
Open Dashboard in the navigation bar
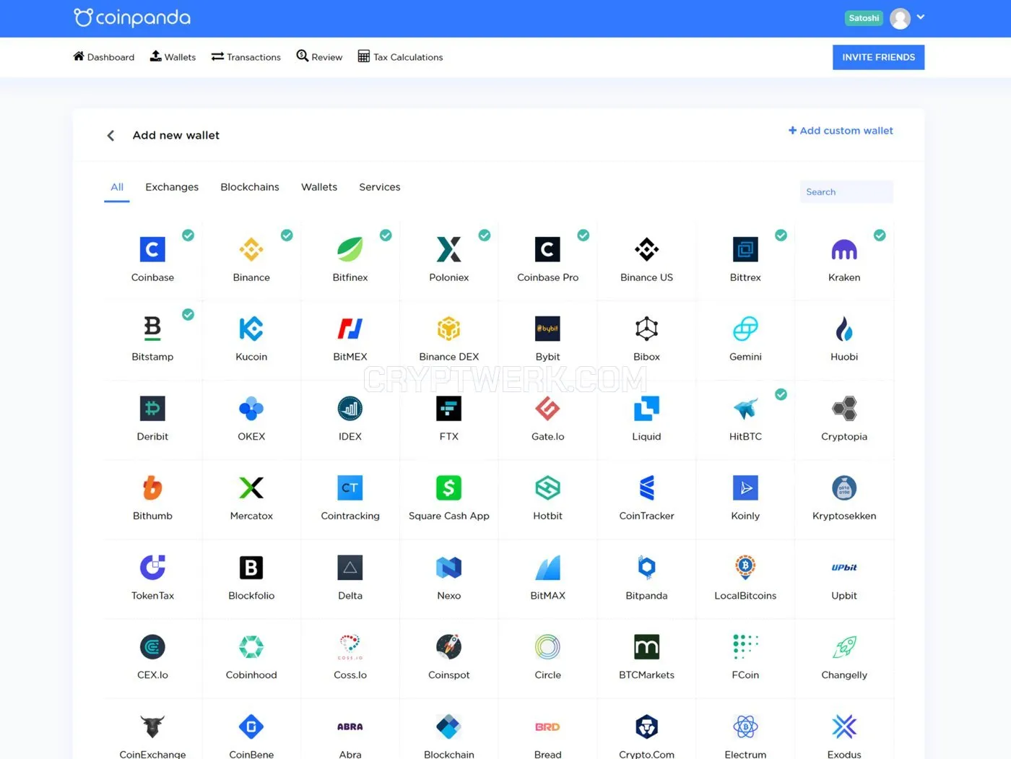103,57
